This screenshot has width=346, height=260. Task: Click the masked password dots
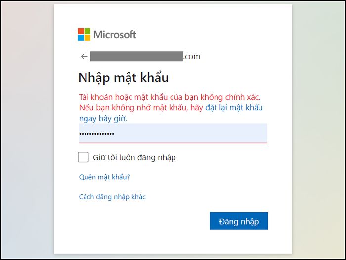click(x=97, y=134)
